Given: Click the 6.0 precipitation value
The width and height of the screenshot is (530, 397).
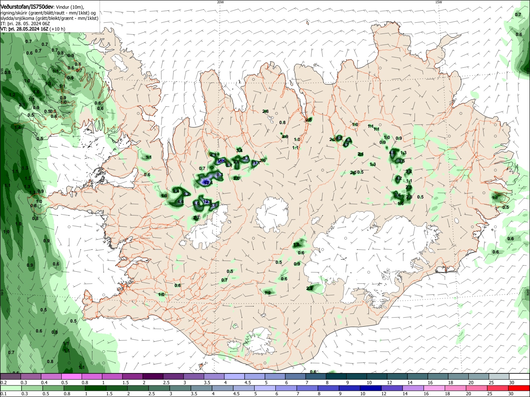Looking at the screenshot, I should point(196,203).
